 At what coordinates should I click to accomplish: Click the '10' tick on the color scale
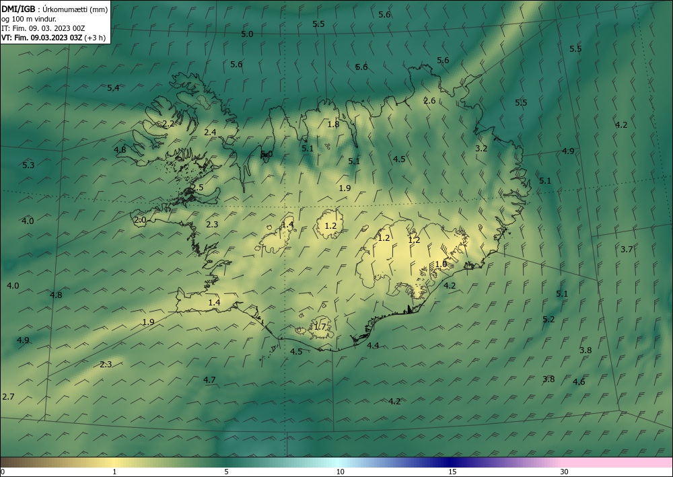coord(340,472)
